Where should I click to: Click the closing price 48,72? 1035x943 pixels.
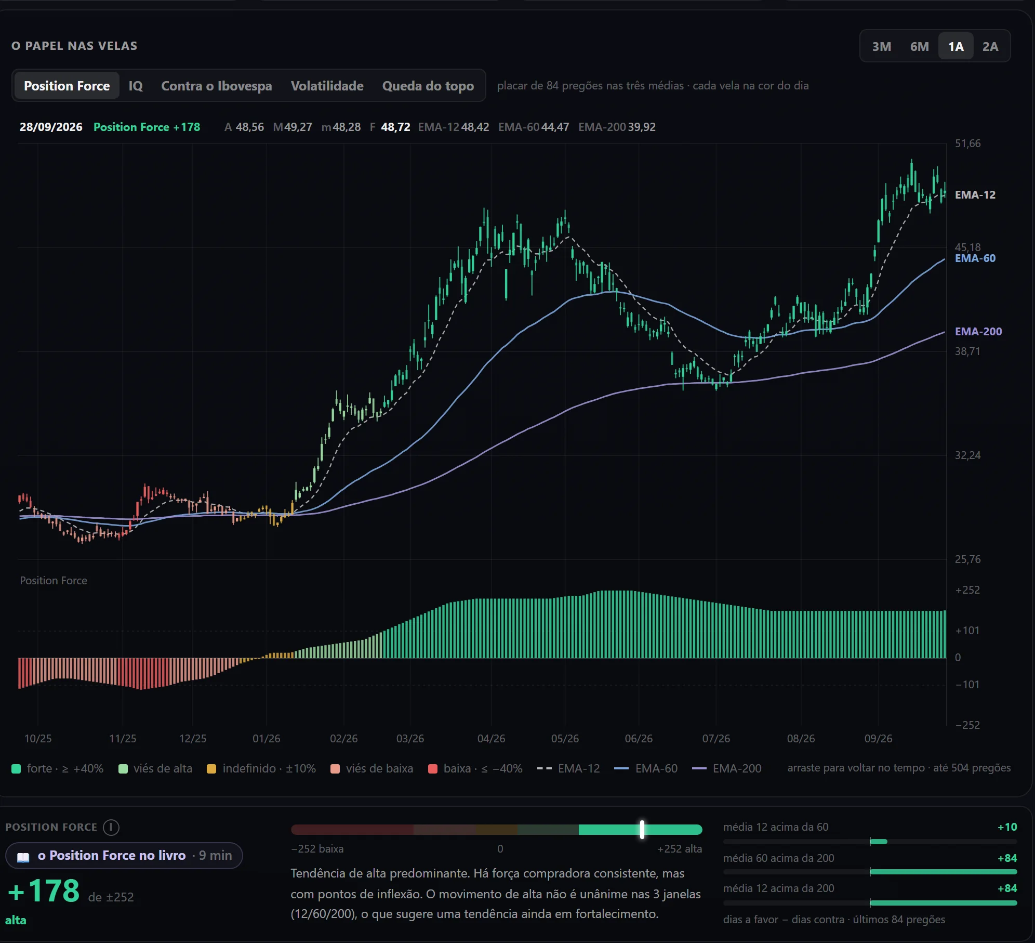pos(395,127)
